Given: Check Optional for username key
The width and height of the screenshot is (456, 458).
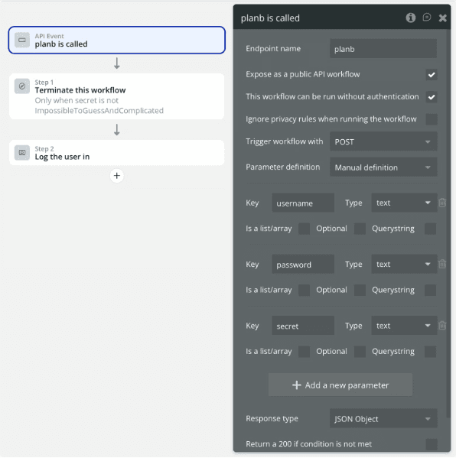Looking at the screenshot, I should click(360, 229).
